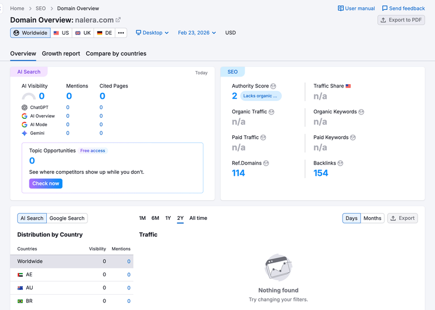435x310 pixels.
Task: Click the globe icon next to Ref.Domains
Action: 266,163
